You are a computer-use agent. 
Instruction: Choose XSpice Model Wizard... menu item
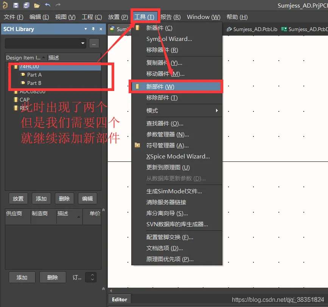tap(177, 156)
